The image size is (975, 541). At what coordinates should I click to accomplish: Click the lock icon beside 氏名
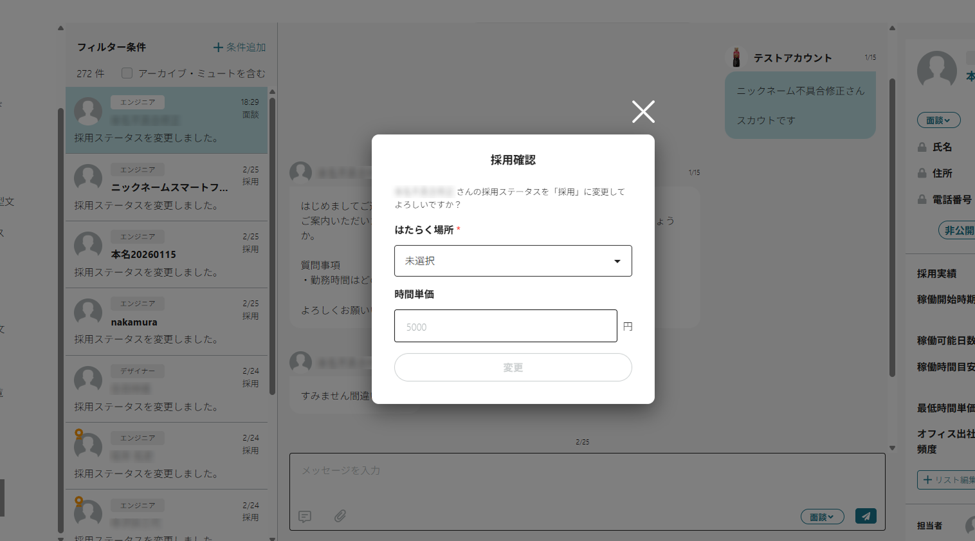tap(922, 147)
